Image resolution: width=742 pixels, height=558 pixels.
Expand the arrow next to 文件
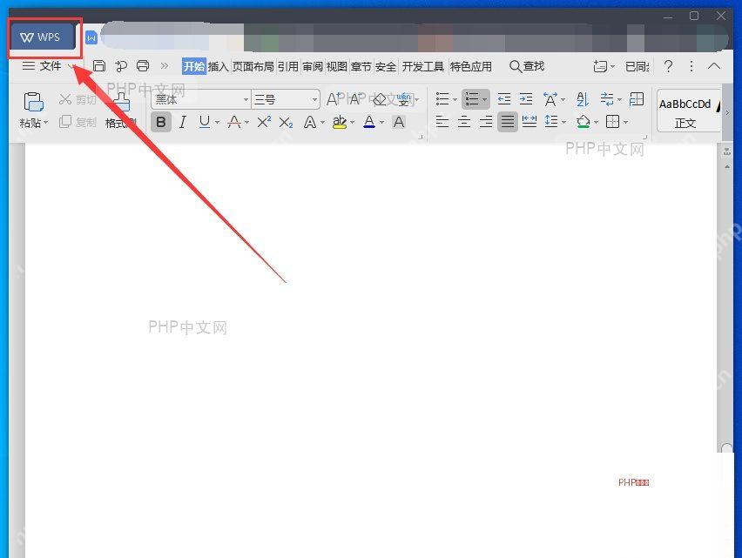click(x=71, y=66)
